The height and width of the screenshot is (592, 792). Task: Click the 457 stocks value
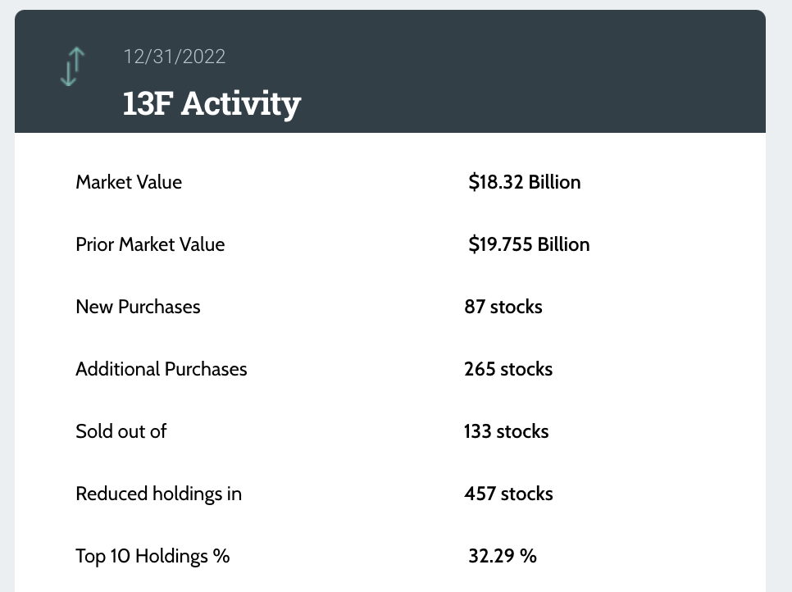tap(508, 494)
